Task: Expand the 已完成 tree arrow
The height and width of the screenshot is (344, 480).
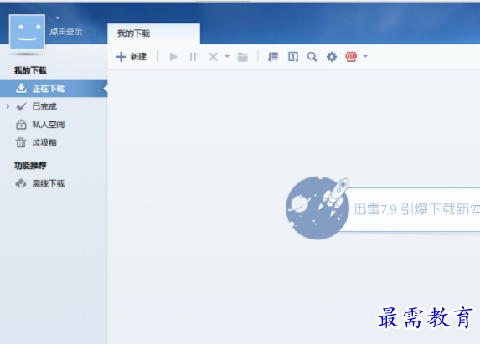Action: click(8, 106)
